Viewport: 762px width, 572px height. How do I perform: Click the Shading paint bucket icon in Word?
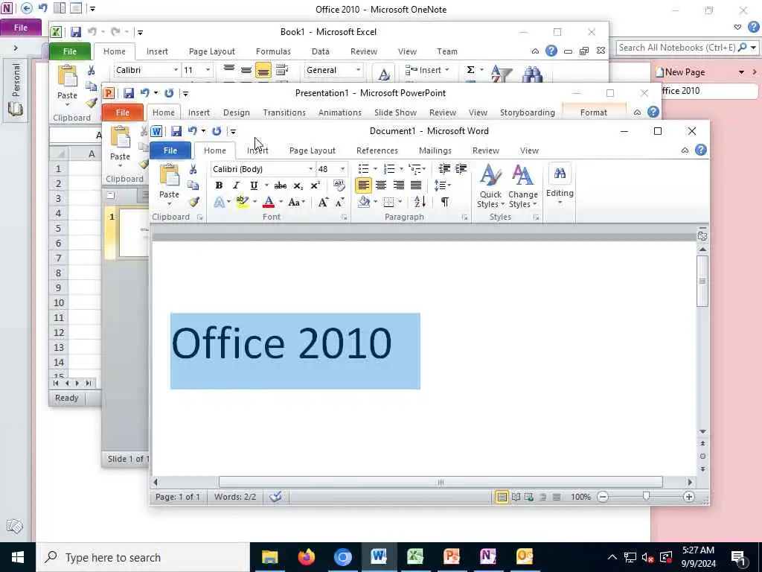point(364,202)
